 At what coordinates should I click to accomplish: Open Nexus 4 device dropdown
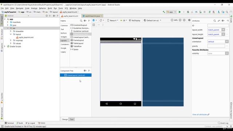point(112,20)
